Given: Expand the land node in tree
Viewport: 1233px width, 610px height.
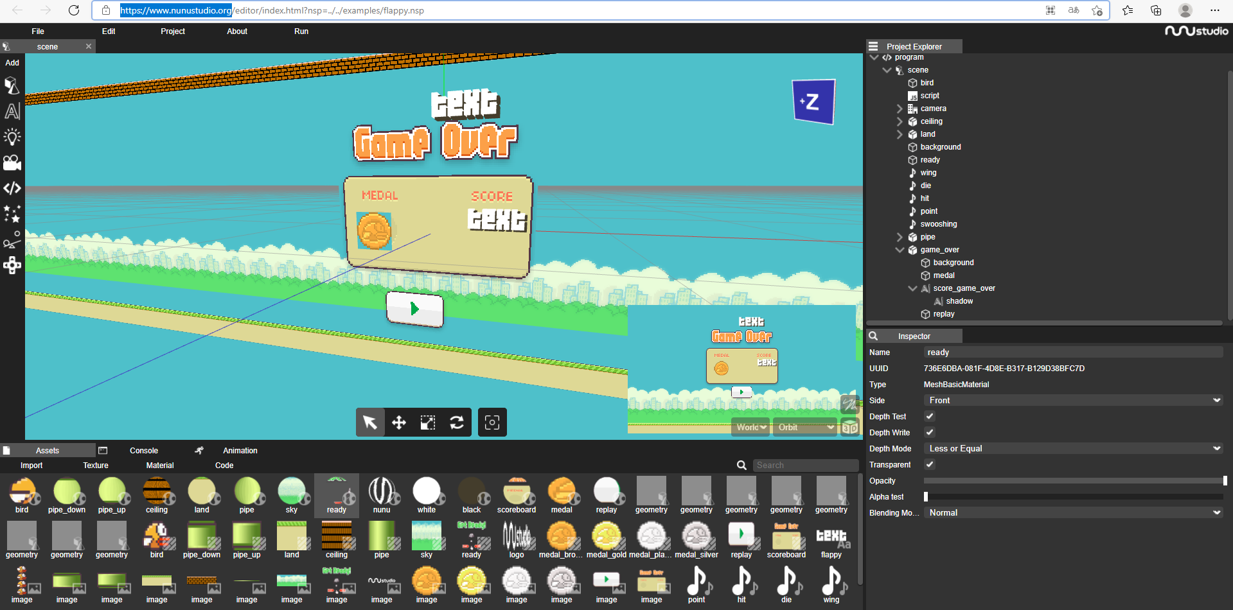Looking at the screenshot, I should 900,134.
